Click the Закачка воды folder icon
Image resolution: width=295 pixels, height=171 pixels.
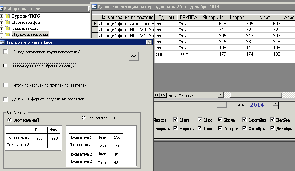[7, 28]
